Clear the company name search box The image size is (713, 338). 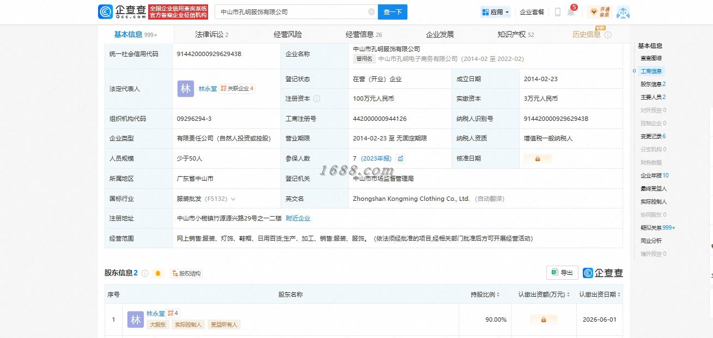(x=371, y=11)
